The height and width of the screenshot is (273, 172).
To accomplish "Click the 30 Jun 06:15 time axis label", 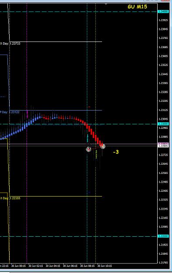I will [x=70, y=266].
